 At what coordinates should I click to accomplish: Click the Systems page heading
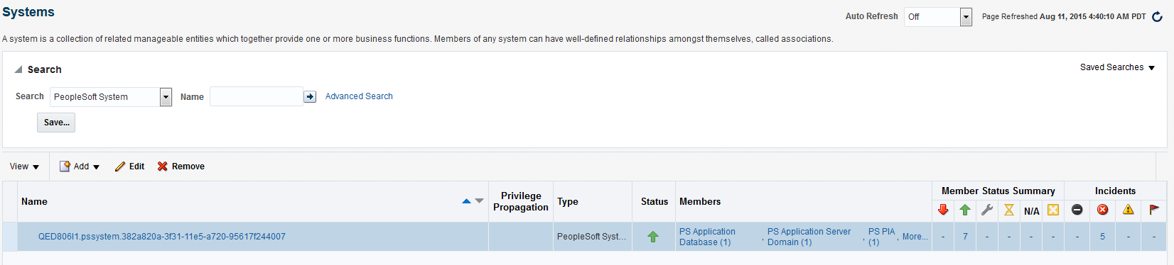pyautogui.click(x=28, y=12)
